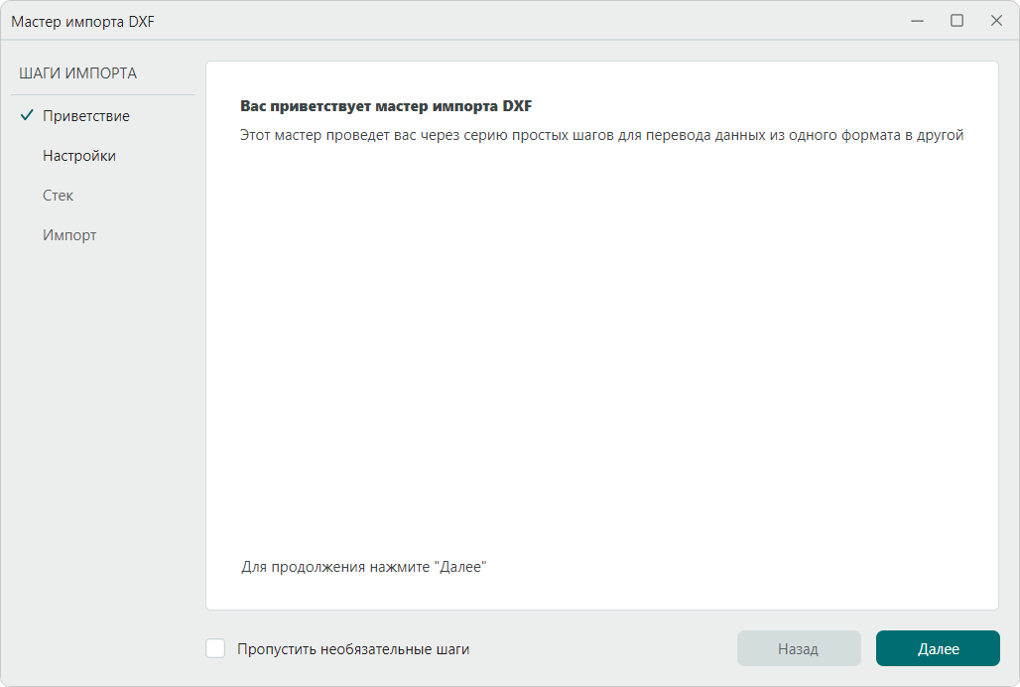The height and width of the screenshot is (687, 1020).
Task: Click the ШАГИ ИМПОРТА sidebar header
Action: (78, 73)
